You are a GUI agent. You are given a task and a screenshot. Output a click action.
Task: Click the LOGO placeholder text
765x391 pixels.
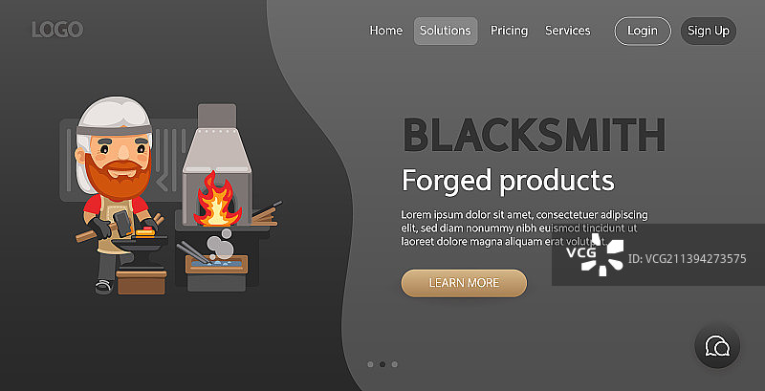click(57, 30)
